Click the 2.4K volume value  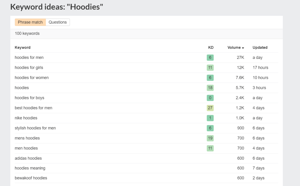240,98
